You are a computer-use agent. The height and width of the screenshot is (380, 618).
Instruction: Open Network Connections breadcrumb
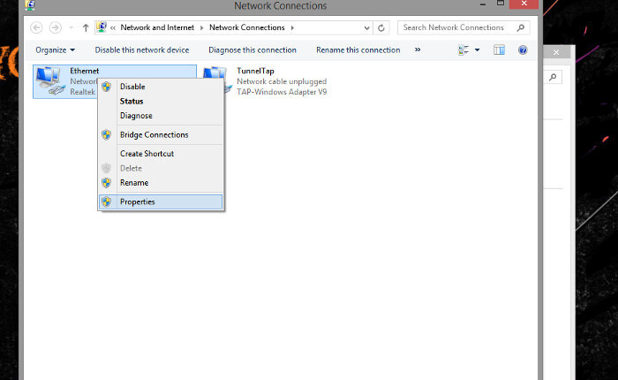(x=246, y=27)
